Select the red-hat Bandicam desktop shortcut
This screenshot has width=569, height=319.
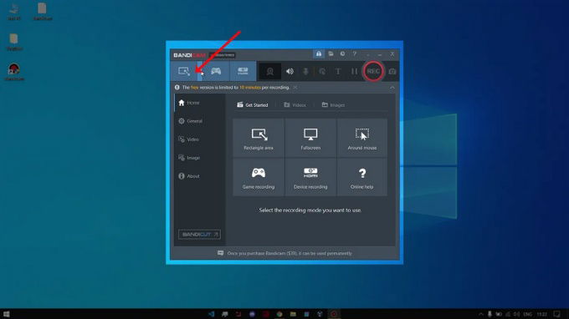coord(14,71)
